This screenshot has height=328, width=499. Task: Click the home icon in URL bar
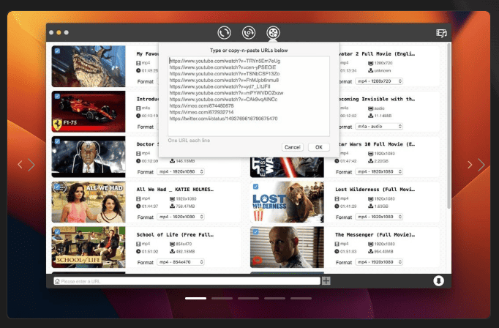point(57,281)
